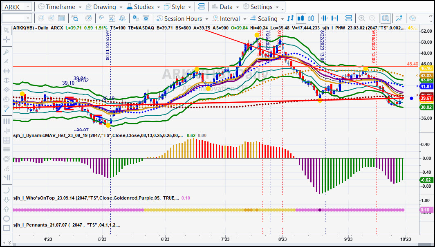The height and width of the screenshot is (247, 435).
Task: Select the horizontal double-arrow tool
Action: pyautogui.click(x=6, y=71)
